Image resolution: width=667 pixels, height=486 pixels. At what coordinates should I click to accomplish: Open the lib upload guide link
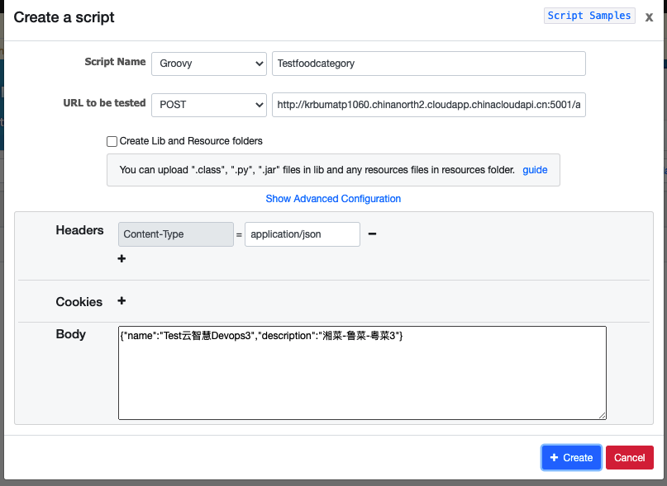click(x=535, y=170)
